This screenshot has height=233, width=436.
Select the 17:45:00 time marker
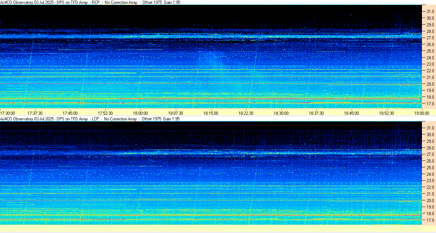[70, 113]
